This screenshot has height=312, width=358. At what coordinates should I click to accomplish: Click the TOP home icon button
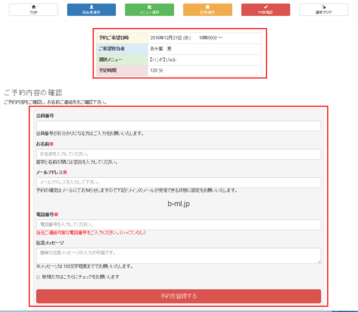pyautogui.click(x=34, y=10)
